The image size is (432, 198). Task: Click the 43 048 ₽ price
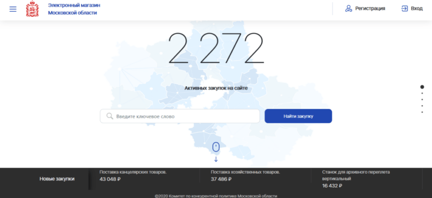tap(110, 179)
